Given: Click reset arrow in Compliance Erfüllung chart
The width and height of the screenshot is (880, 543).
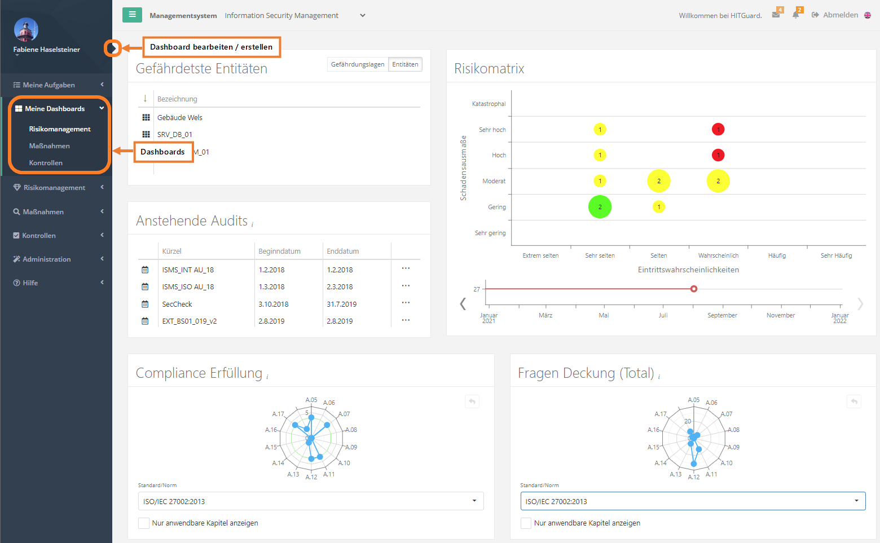Looking at the screenshot, I should (x=472, y=401).
